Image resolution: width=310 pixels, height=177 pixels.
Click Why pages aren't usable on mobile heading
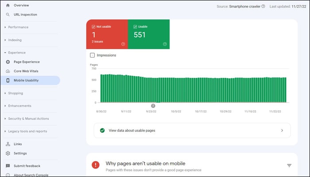145,163
